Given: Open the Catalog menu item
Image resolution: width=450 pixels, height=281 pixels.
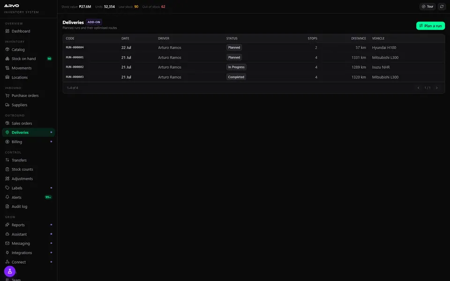Looking at the screenshot, I should (x=29, y=49).
